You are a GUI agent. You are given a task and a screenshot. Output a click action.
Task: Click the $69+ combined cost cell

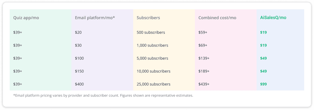(x=203, y=45)
